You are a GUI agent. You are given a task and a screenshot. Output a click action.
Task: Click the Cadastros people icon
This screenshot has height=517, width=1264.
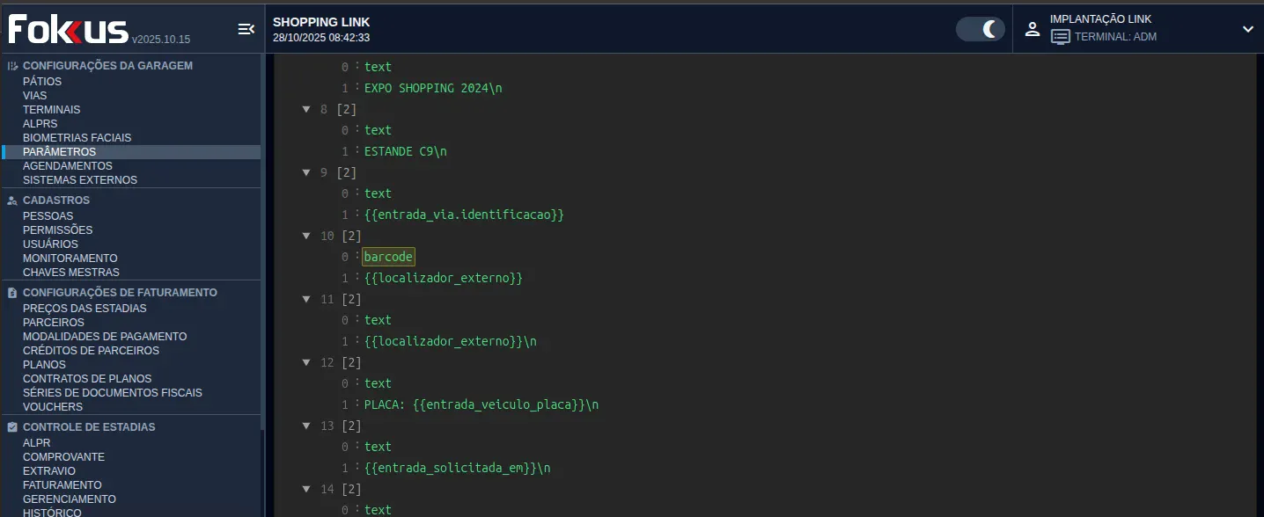pos(12,200)
